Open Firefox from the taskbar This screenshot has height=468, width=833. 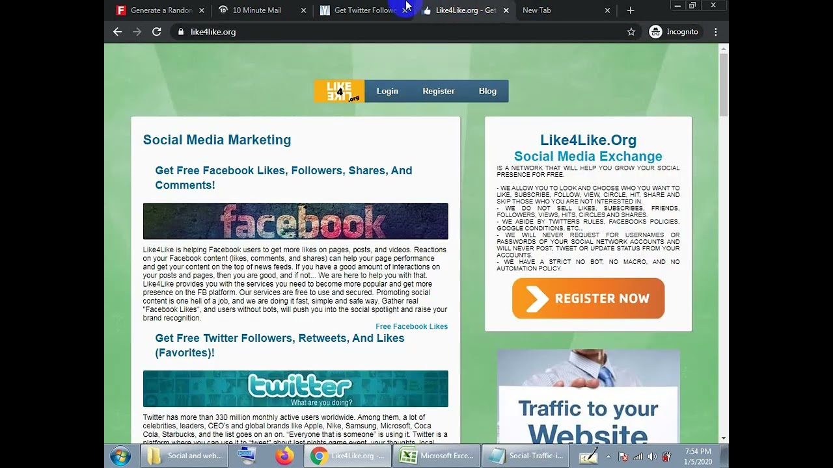[x=284, y=456]
